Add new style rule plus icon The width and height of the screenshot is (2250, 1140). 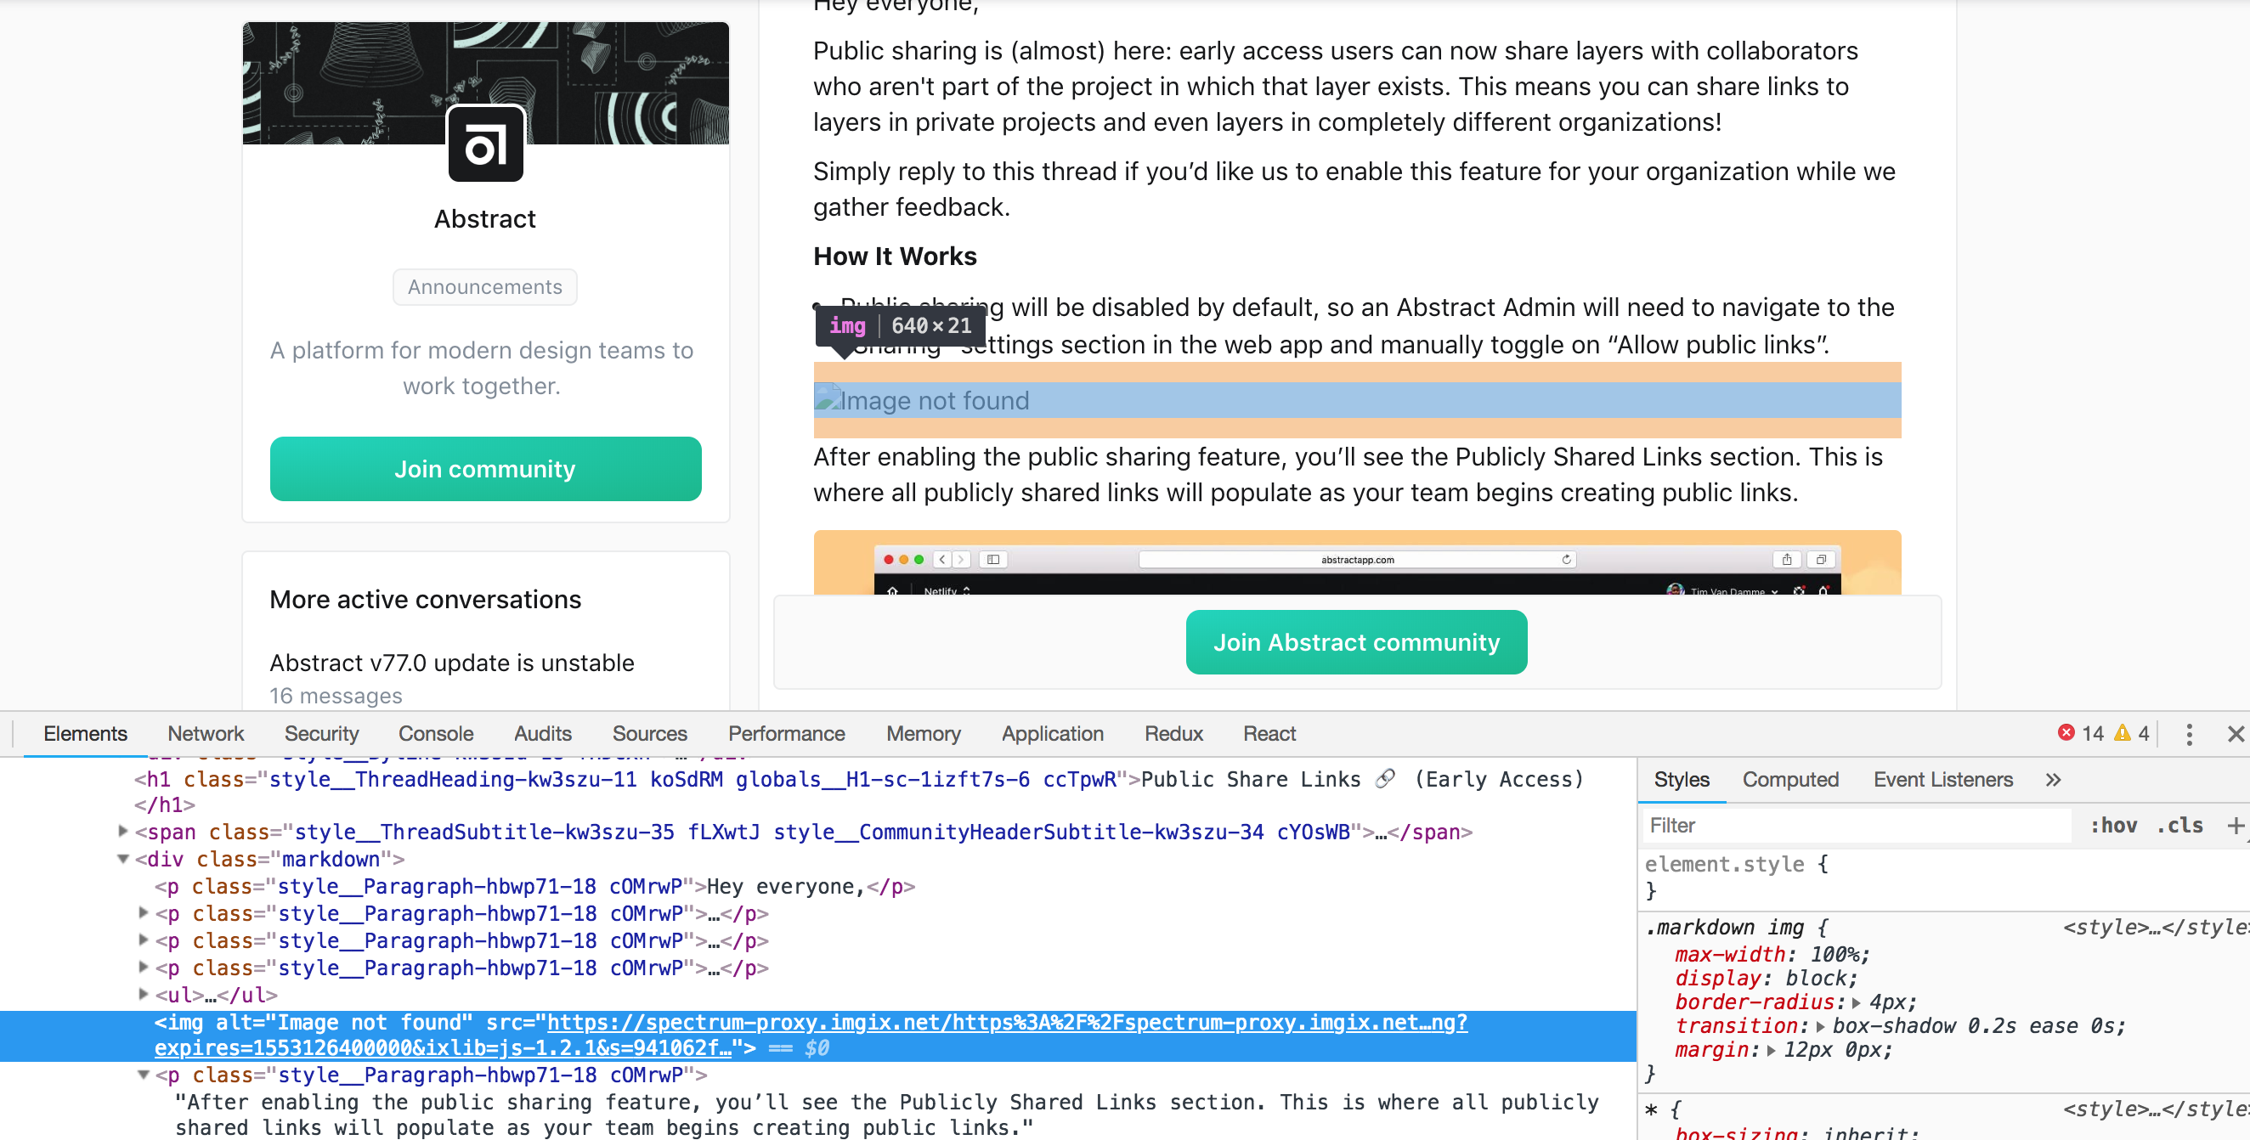(2234, 826)
